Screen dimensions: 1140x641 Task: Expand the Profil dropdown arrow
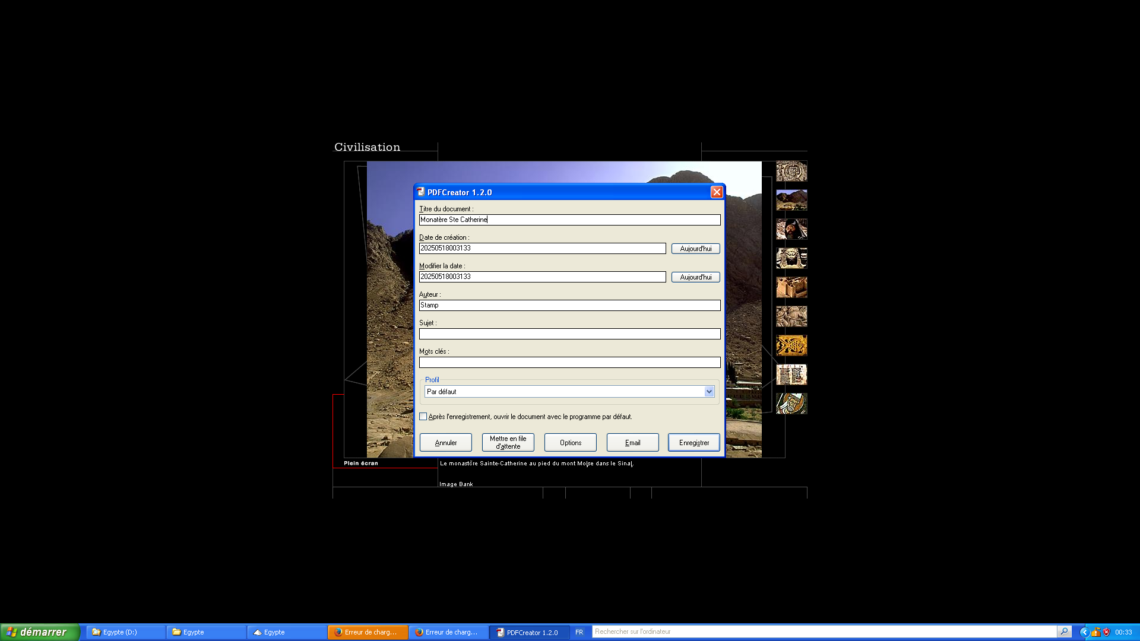709,392
